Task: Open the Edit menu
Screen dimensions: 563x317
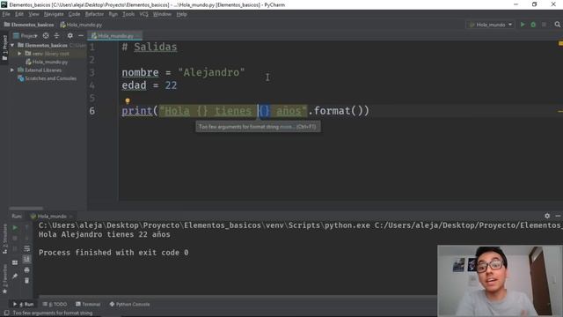Action: 19,14
